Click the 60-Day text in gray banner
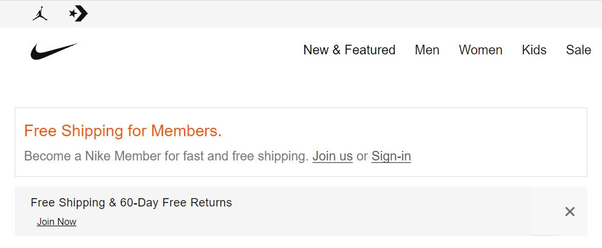The image size is (602, 248). pos(139,203)
